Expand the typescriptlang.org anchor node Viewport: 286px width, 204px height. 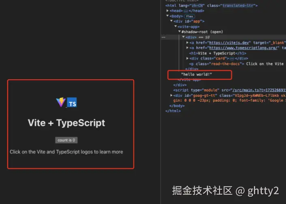pos(187,48)
